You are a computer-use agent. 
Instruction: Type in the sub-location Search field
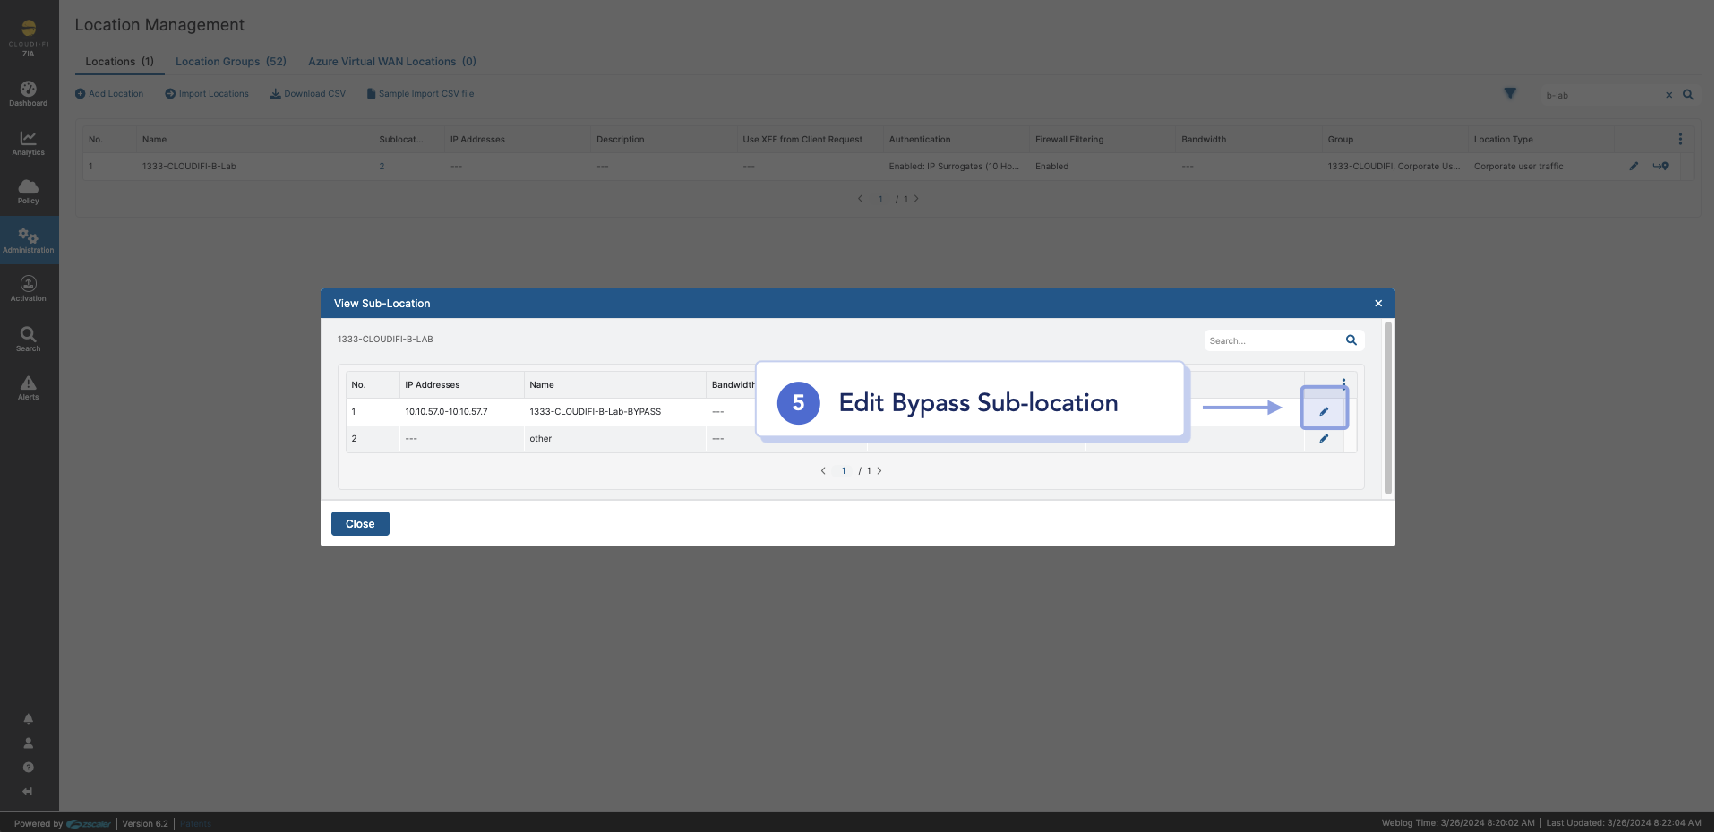(x=1272, y=341)
